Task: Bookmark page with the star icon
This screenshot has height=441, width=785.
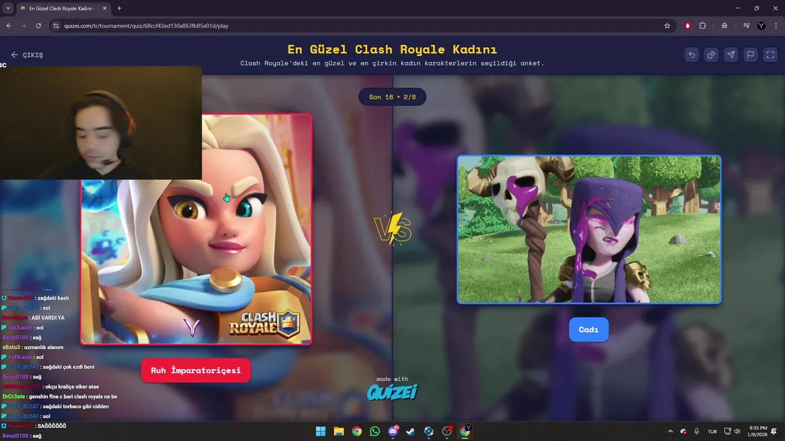Action: (667, 26)
